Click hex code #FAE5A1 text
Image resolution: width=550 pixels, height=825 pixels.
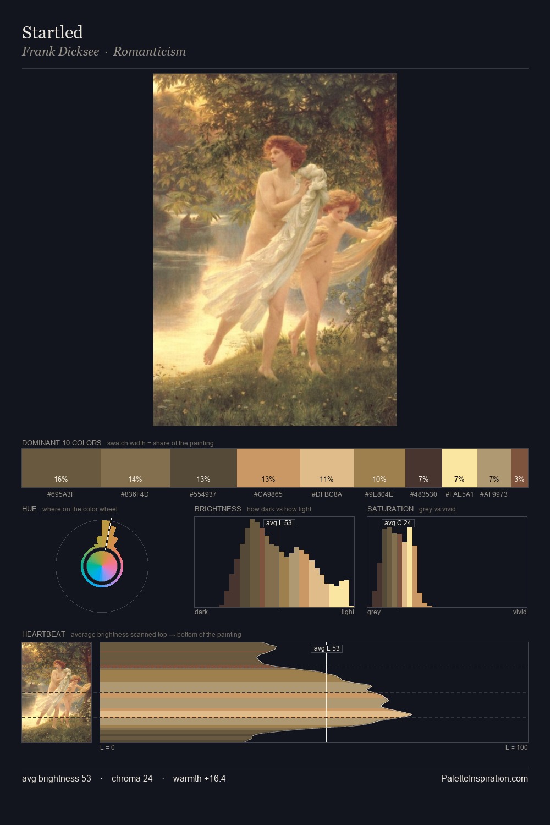[x=459, y=494]
